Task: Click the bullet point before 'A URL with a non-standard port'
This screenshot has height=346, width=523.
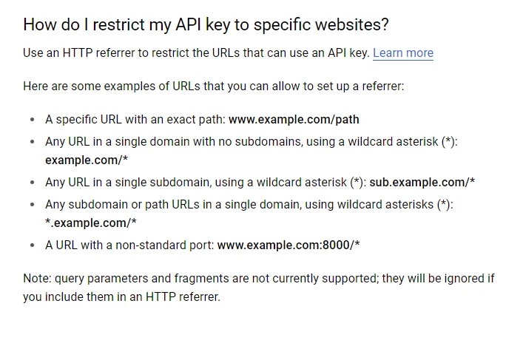Action: pos(32,245)
